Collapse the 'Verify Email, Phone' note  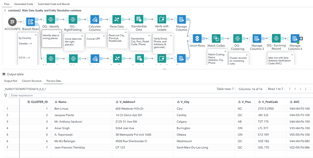171,35
